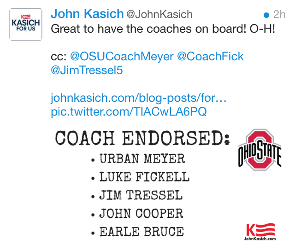Click Luke Fickell in the endorsement list
Image resolution: width=295 pixels, height=251 pixels.
pyautogui.click(x=144, y=177)
